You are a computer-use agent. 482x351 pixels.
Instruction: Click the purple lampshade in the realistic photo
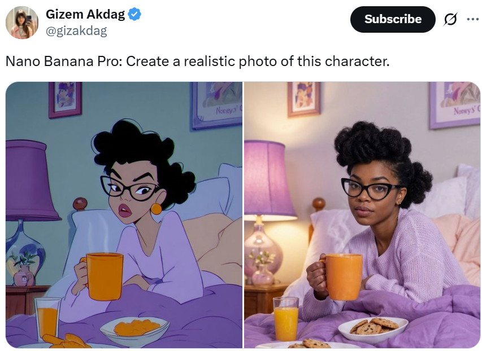point(268,179)
